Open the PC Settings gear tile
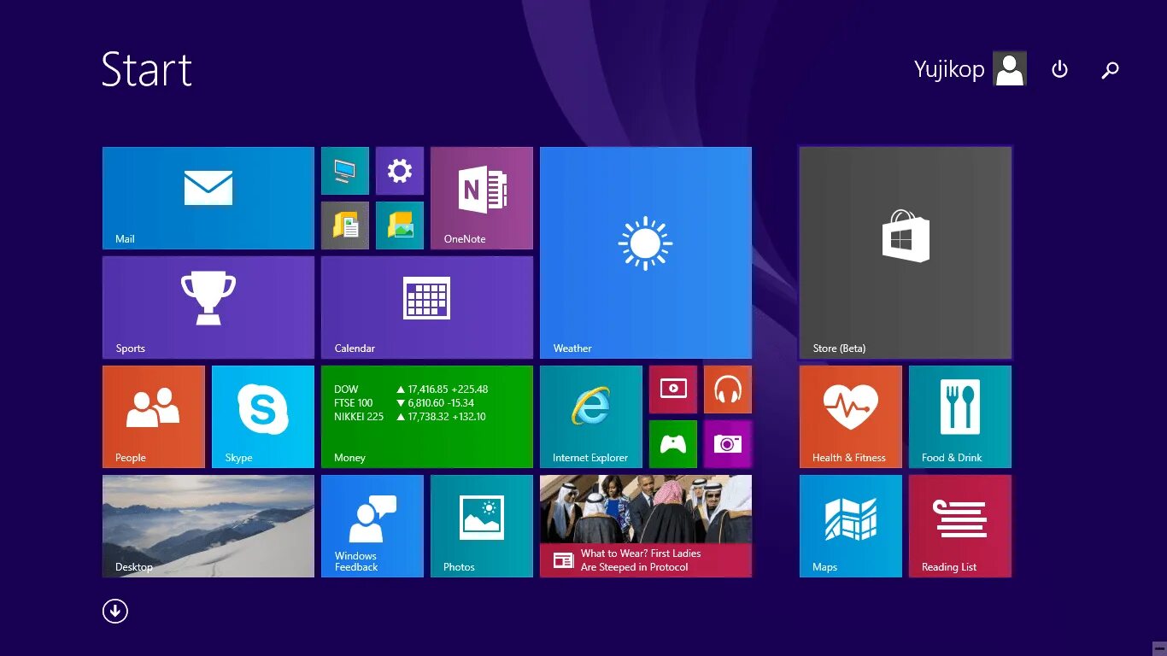Image resolution: width=1167 pixels, height=656 pixels. tap(400, 171)
